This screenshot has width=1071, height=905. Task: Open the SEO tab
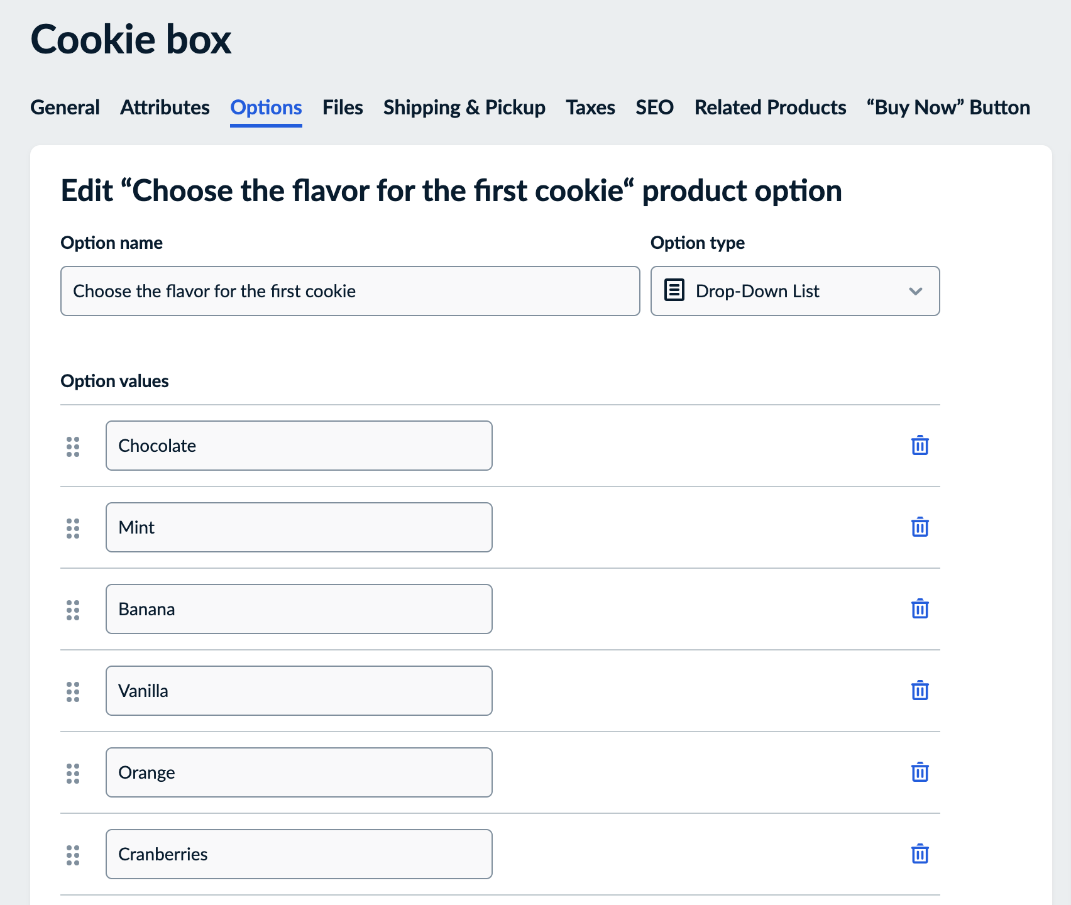pyautogui.click(x=654, y=107)
